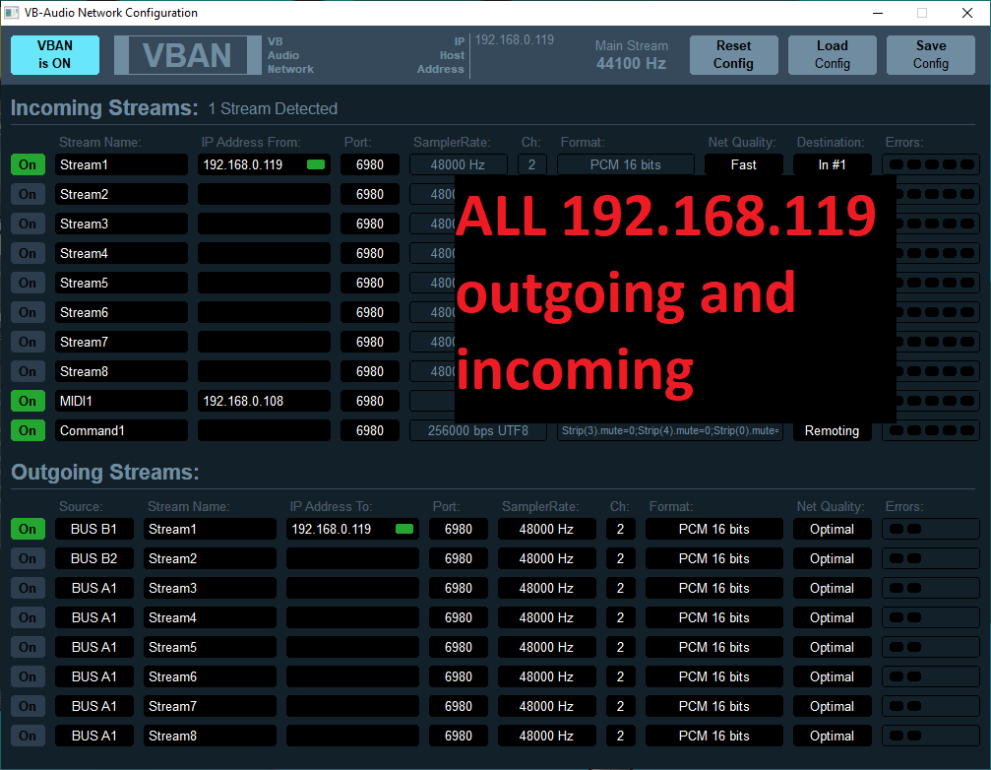Click Main Stream 44100 Hz readout
991x770 pixels.
(632, 55)
